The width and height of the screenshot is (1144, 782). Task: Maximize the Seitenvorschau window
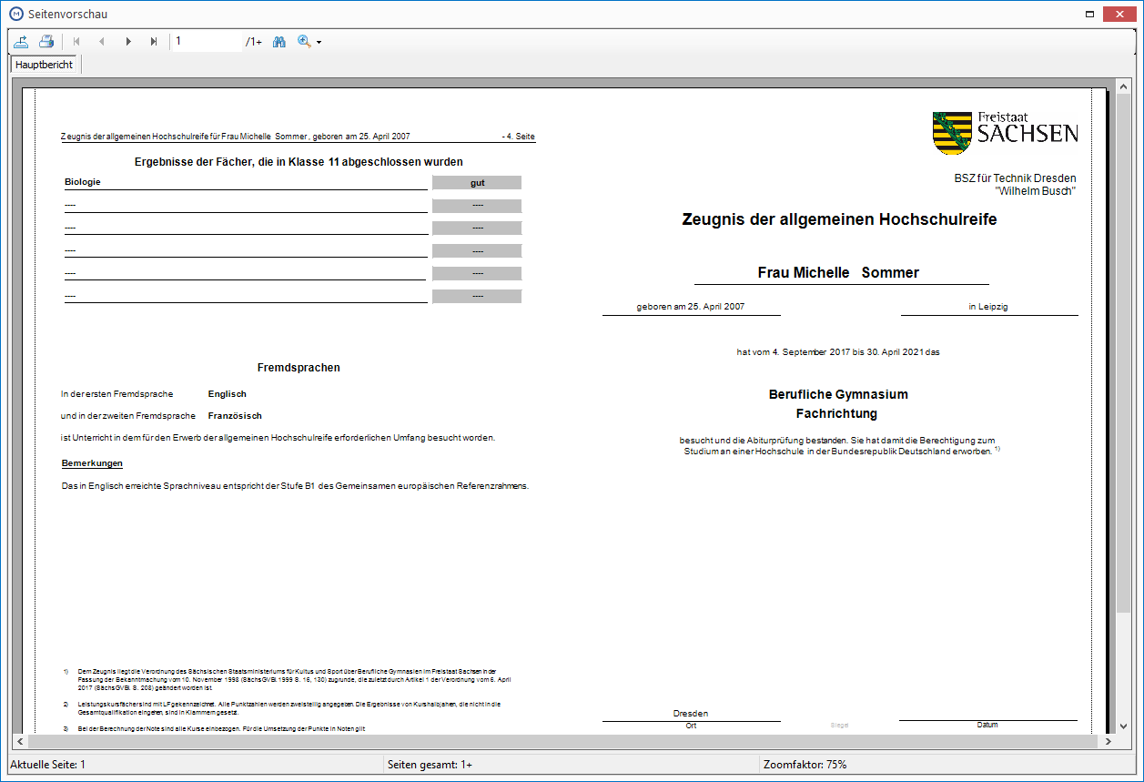coord(1089,14)
